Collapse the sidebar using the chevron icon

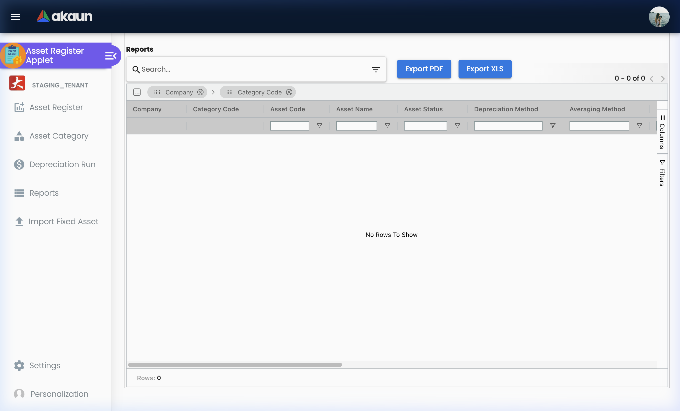111,56
